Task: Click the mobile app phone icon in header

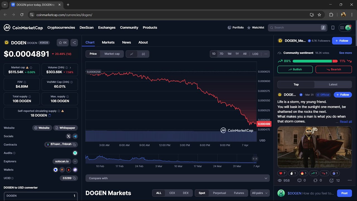Action: click(333, 28)
